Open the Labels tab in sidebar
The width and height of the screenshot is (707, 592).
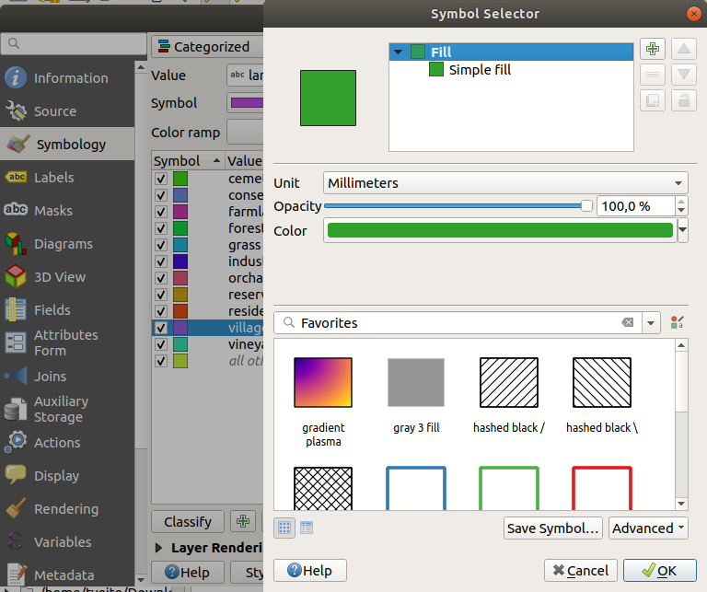coord(53,178)
